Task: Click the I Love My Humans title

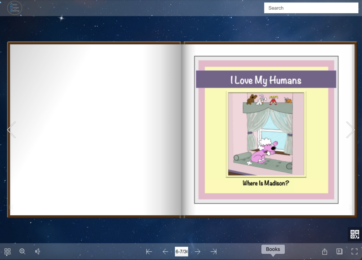Action: pyautogui.click(x=266, y=80)
